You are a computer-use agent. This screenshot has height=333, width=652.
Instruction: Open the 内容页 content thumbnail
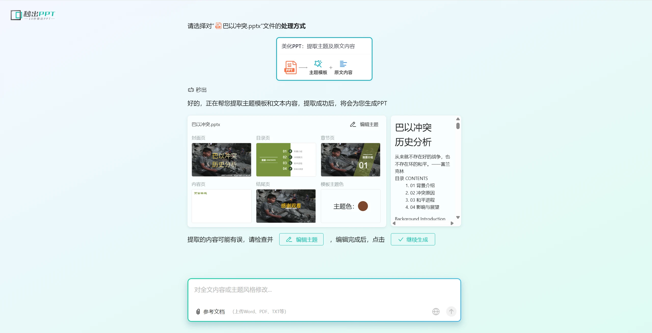click(221, 206)
